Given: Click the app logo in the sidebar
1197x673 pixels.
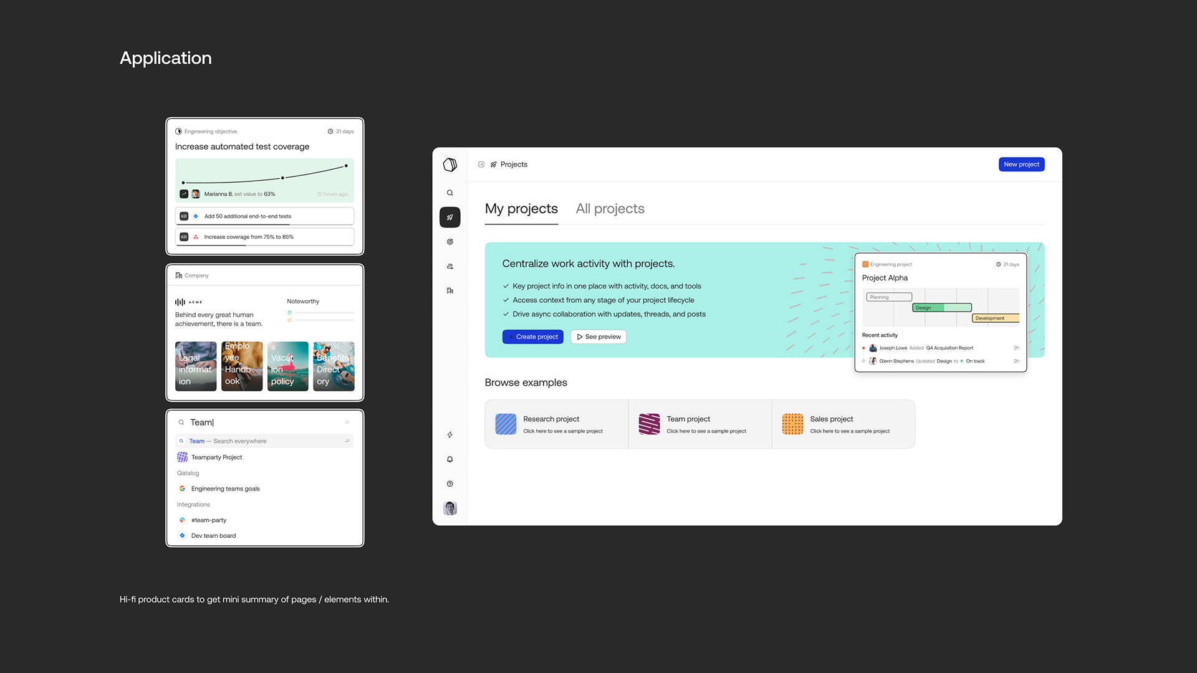Looking at the screenshot, I should 449,165.
